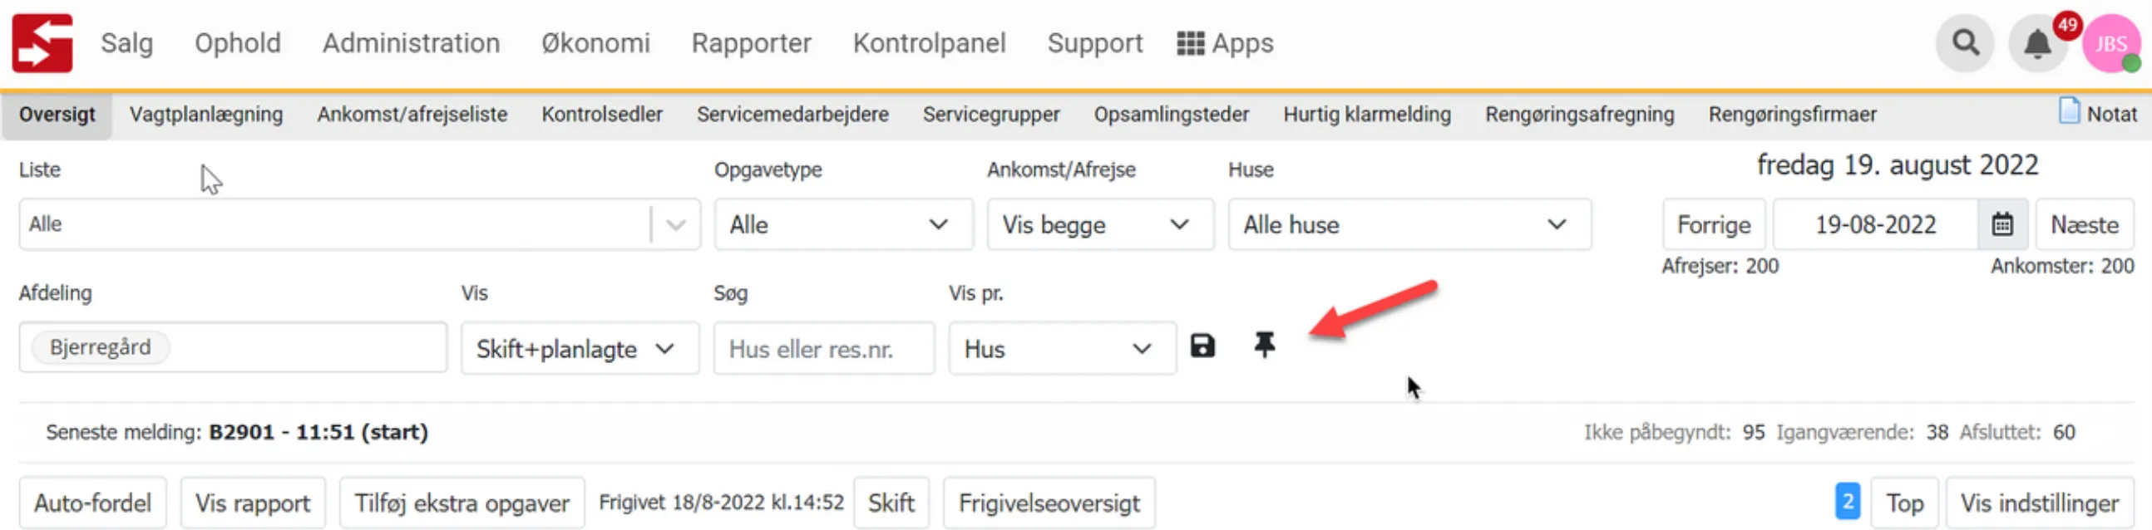The height and width of the screenshot is (530, 2152).
Task: Open the Økonomi menu
Action: pyautogui.click(x=595, y=42)
